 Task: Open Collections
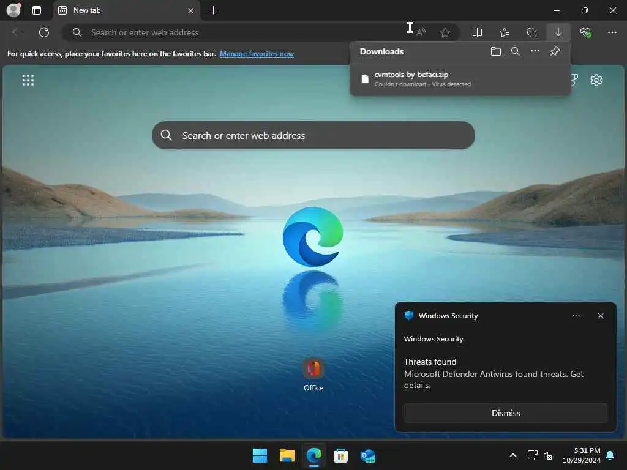click(x=531, y=32)
